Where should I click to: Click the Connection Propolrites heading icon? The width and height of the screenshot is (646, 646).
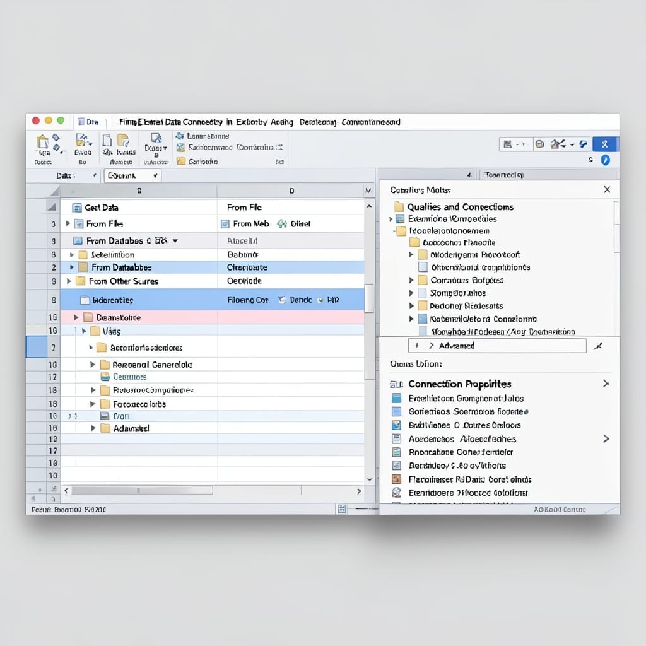coord(396,384)
